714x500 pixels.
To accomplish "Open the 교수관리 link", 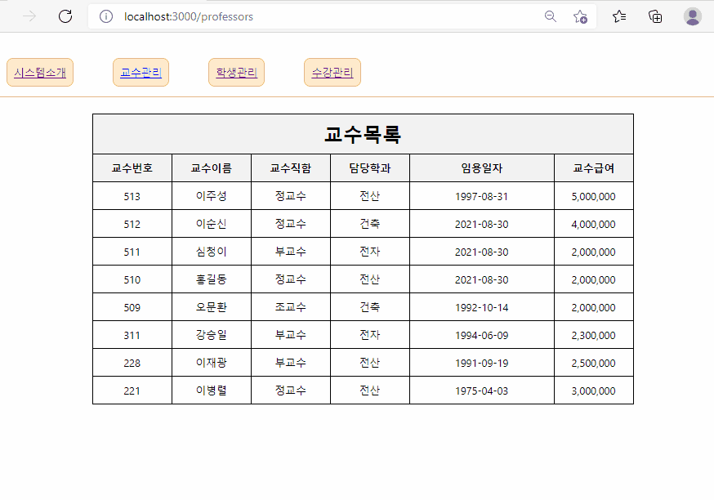I will [141, 73].
